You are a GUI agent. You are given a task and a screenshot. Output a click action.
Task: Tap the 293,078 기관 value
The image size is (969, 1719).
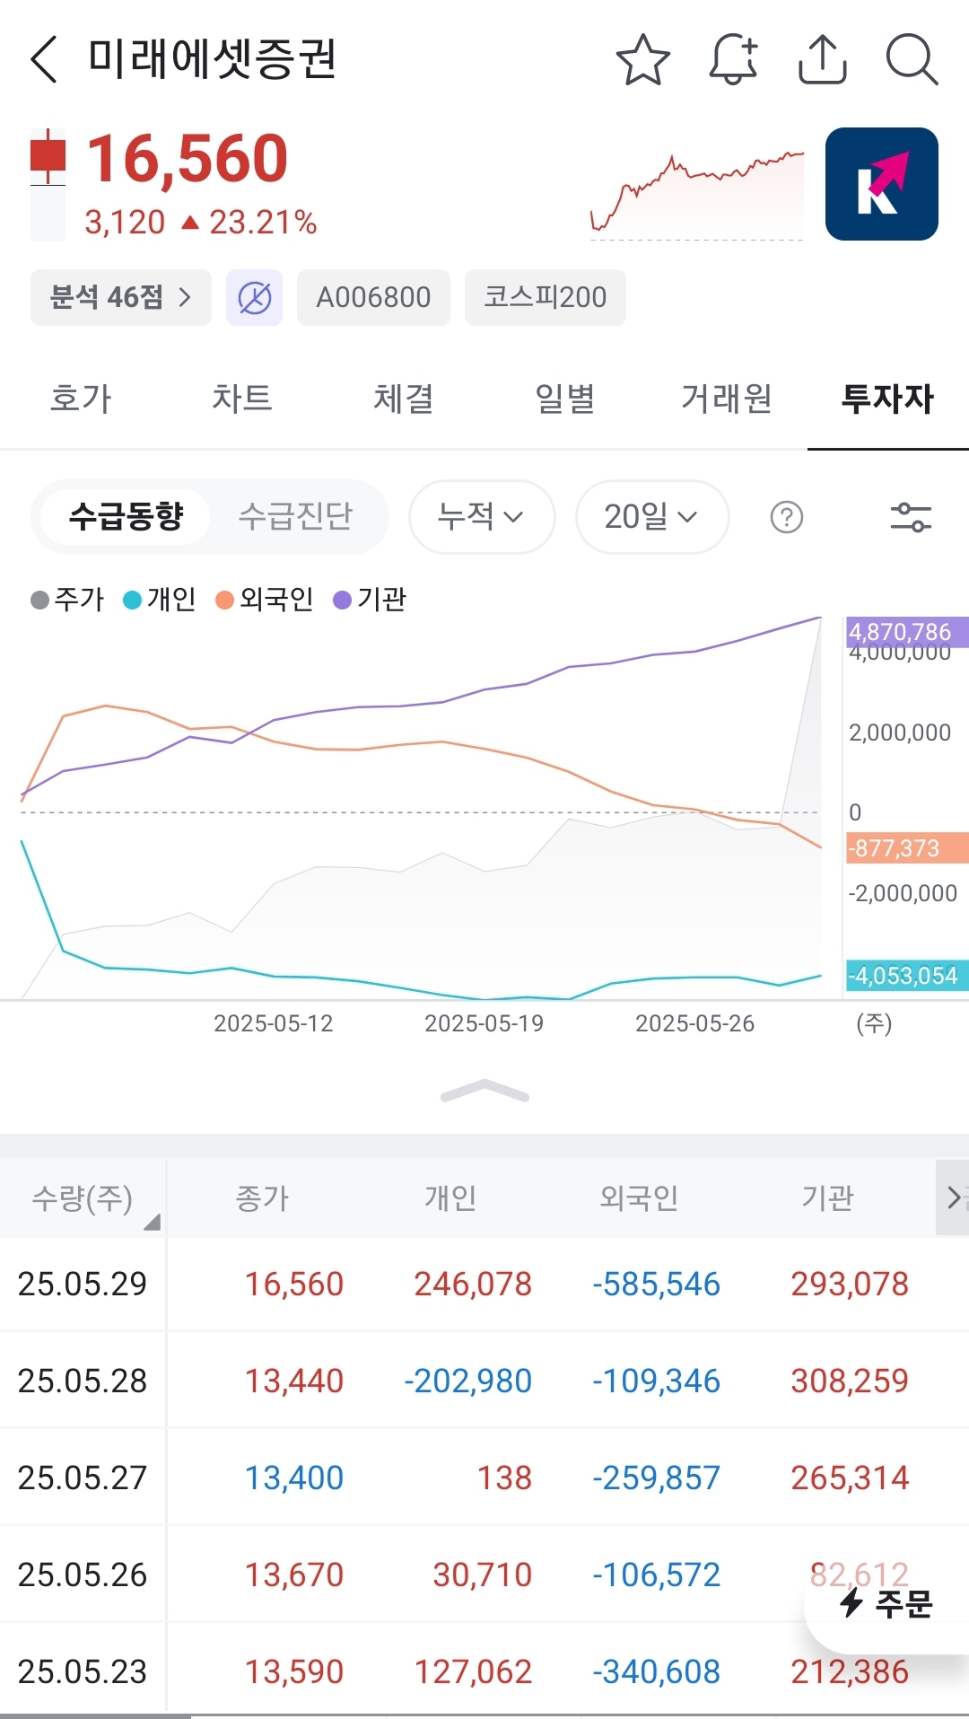tap(850, 1285)
